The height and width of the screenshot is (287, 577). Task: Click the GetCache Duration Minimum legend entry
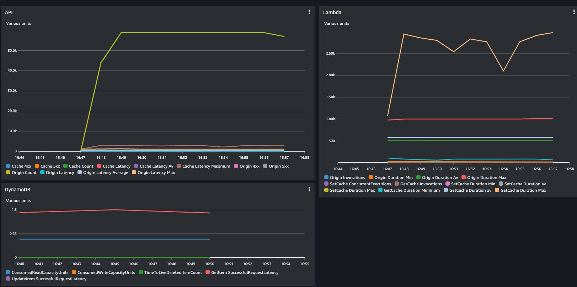409,190
